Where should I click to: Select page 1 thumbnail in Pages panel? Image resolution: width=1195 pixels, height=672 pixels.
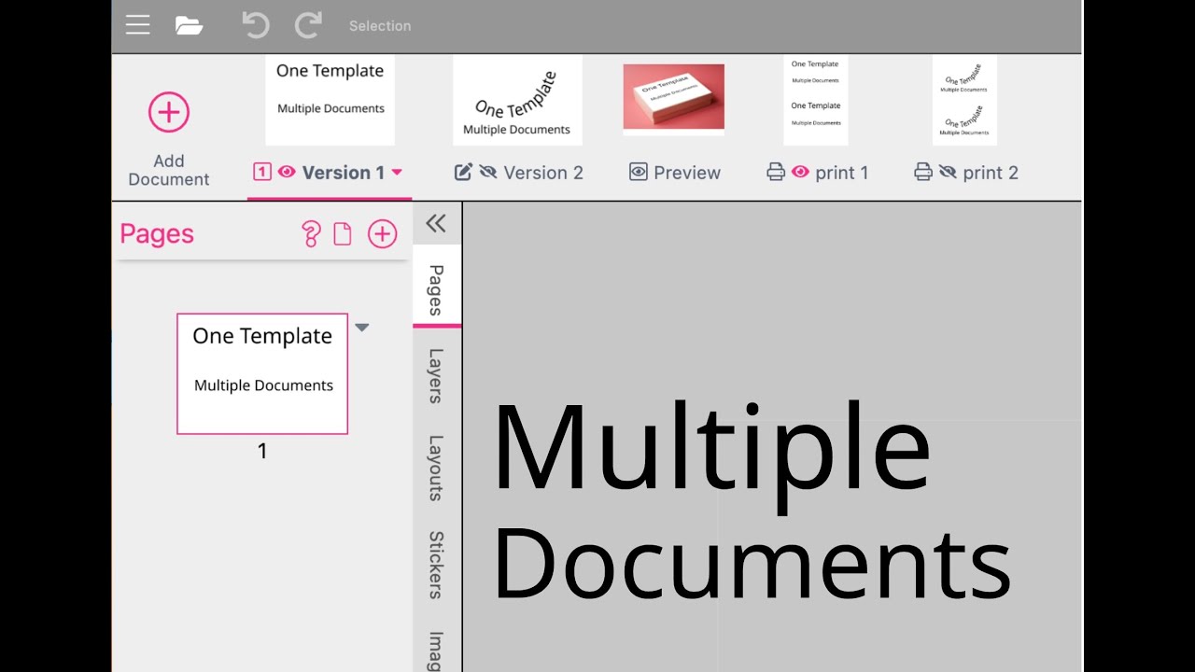(x=262, y=373)
